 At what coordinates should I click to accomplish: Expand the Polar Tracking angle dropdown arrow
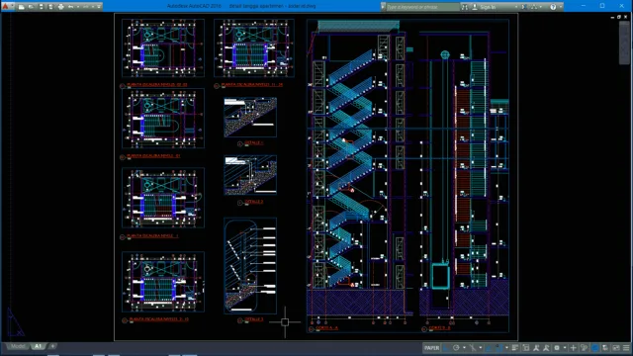465,348
